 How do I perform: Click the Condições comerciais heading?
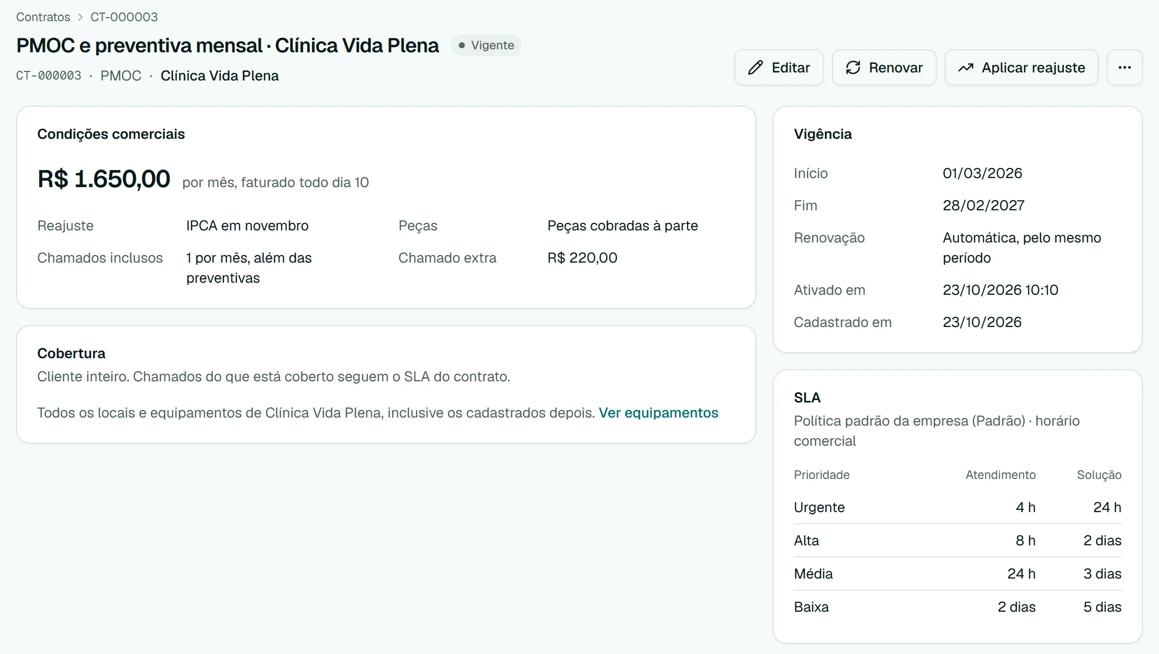111,134
